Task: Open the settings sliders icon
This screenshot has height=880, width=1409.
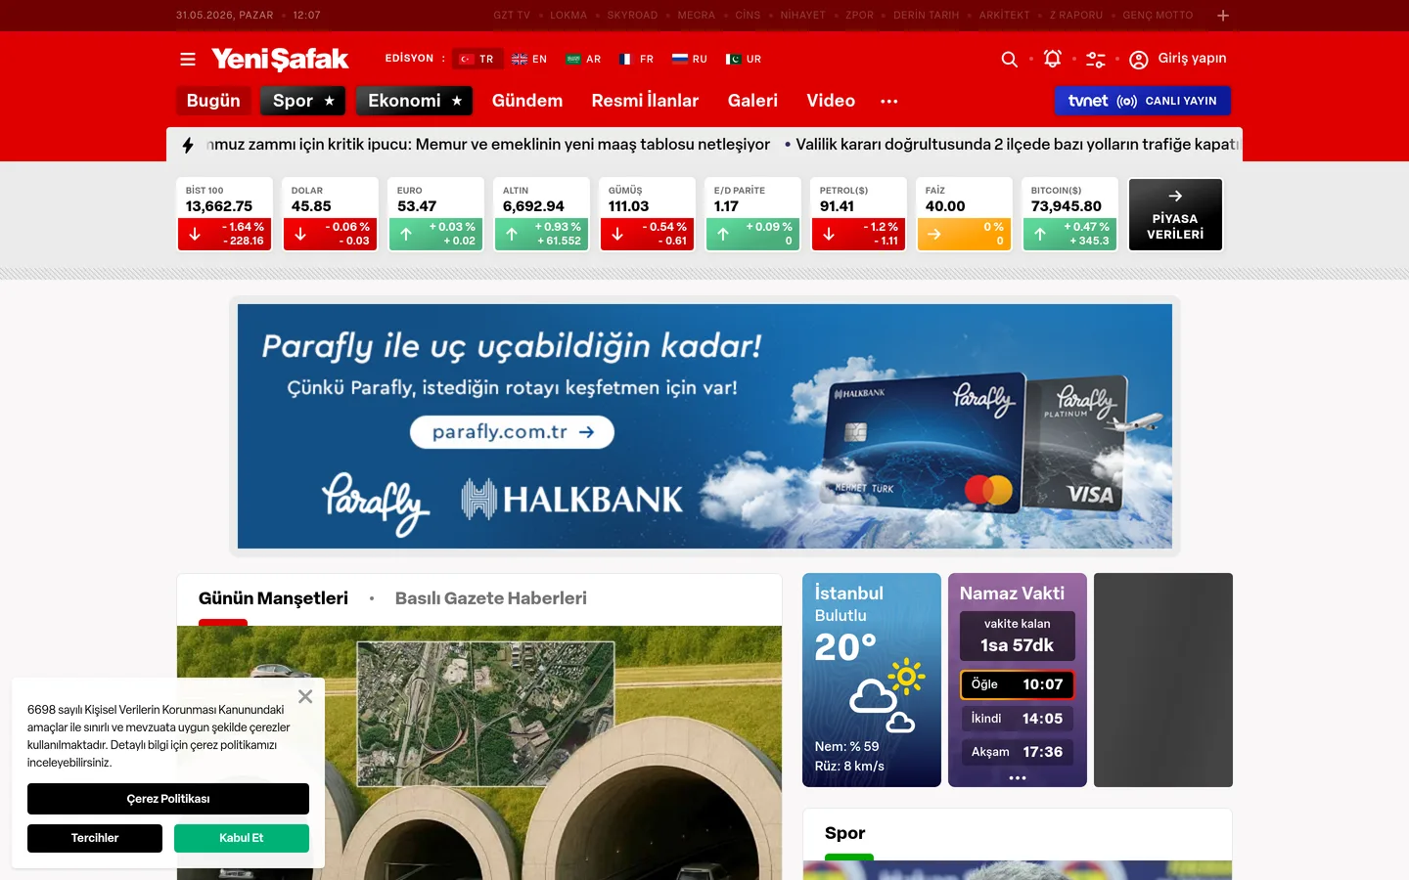Action: point(1096,60)
